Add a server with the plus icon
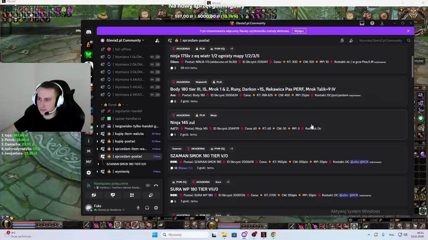 89,172
